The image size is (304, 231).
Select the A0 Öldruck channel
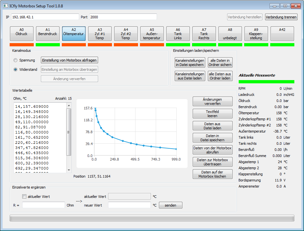point(22,33)
